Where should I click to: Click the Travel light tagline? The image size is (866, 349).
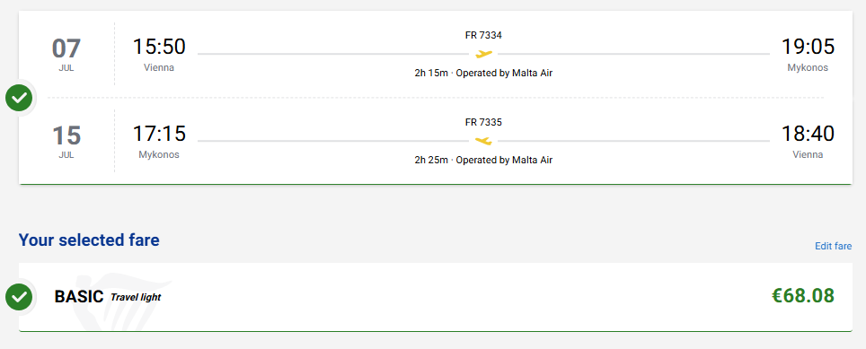(136, 297)
